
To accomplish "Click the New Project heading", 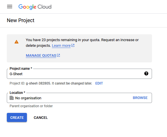I will click(x=20, y=20).
